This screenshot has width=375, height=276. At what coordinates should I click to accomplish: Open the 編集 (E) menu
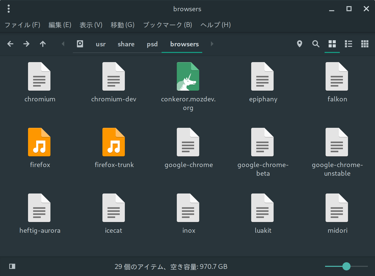coord(60,25)
